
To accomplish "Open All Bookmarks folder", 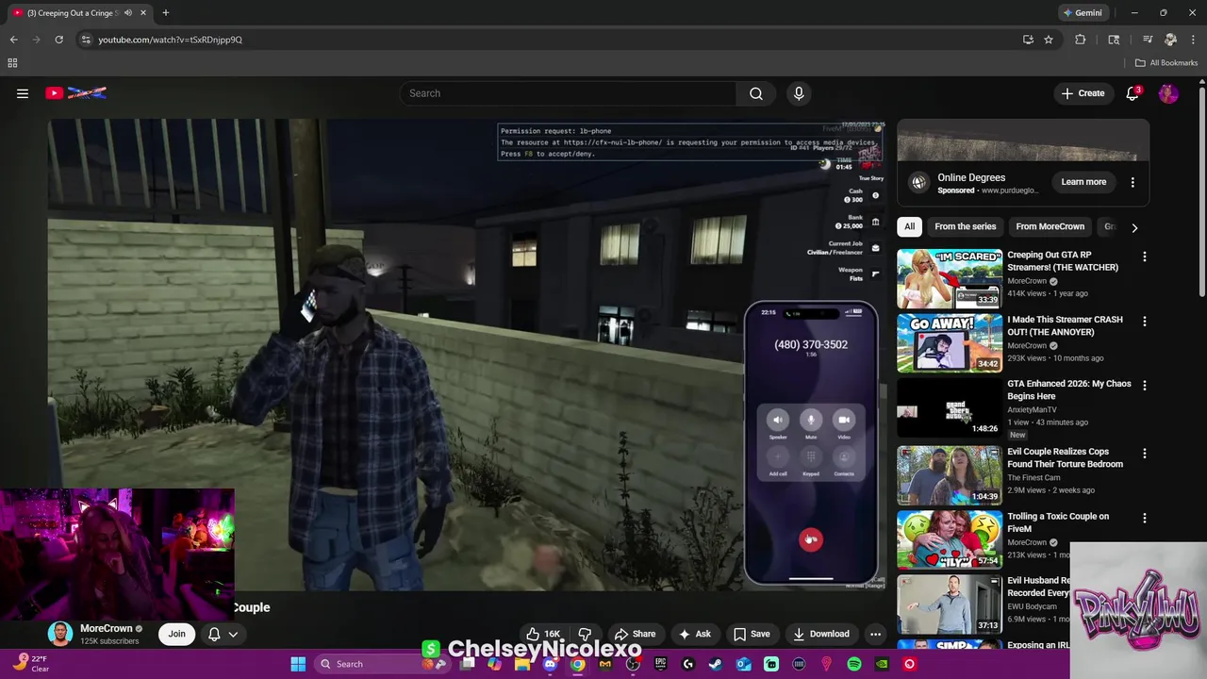I will (1166, 63).
